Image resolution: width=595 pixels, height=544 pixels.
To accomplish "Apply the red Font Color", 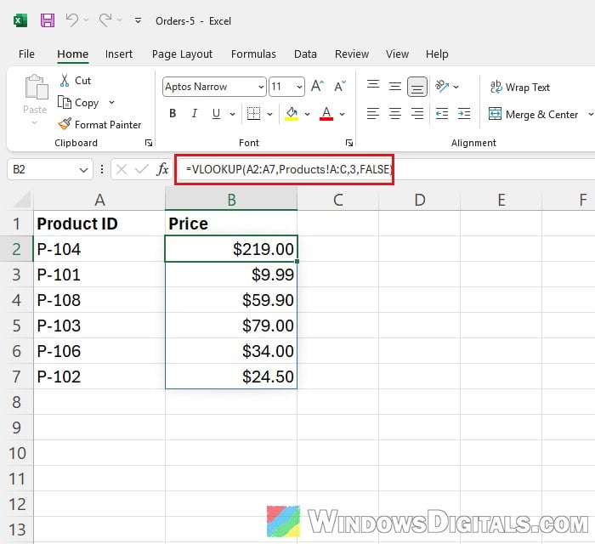I will pos(326,113).
